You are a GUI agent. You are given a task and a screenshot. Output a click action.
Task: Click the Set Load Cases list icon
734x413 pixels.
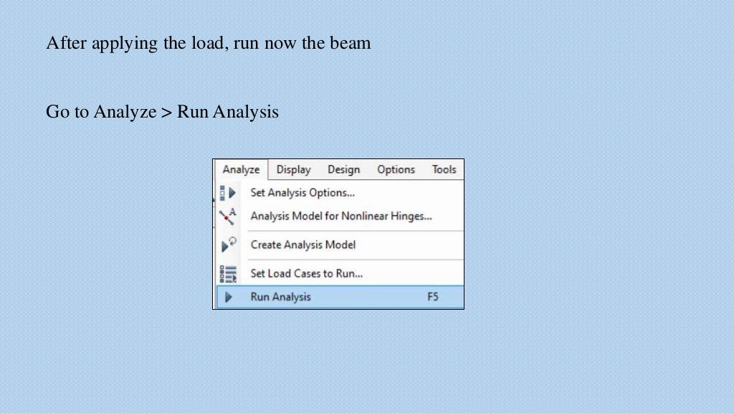228,274
